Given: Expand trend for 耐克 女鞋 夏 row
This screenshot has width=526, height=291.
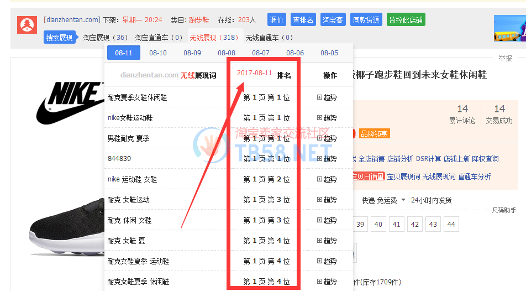Looking at the screenshot, I should 327,241.
